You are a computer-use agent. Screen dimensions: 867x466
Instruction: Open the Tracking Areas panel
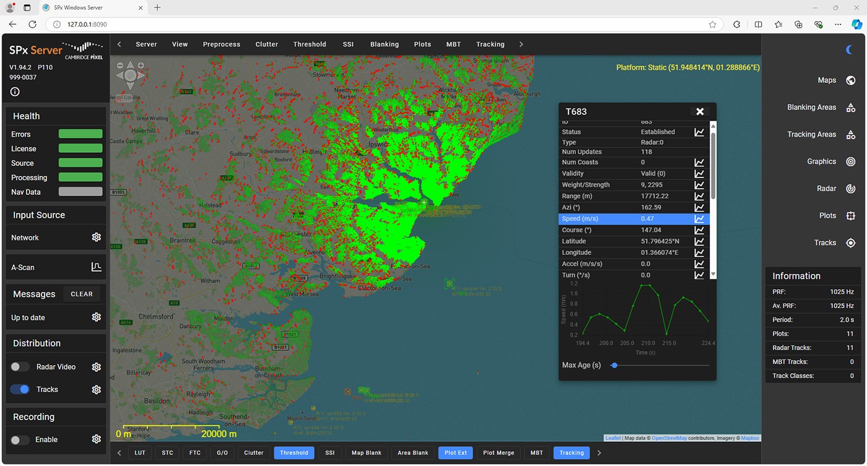tap(850, 134)
